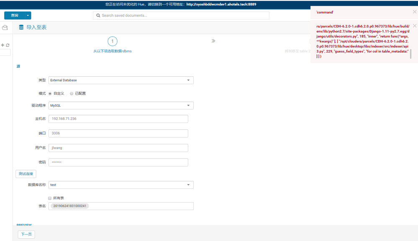Click the search magnifier icon

tap(98, 15)
